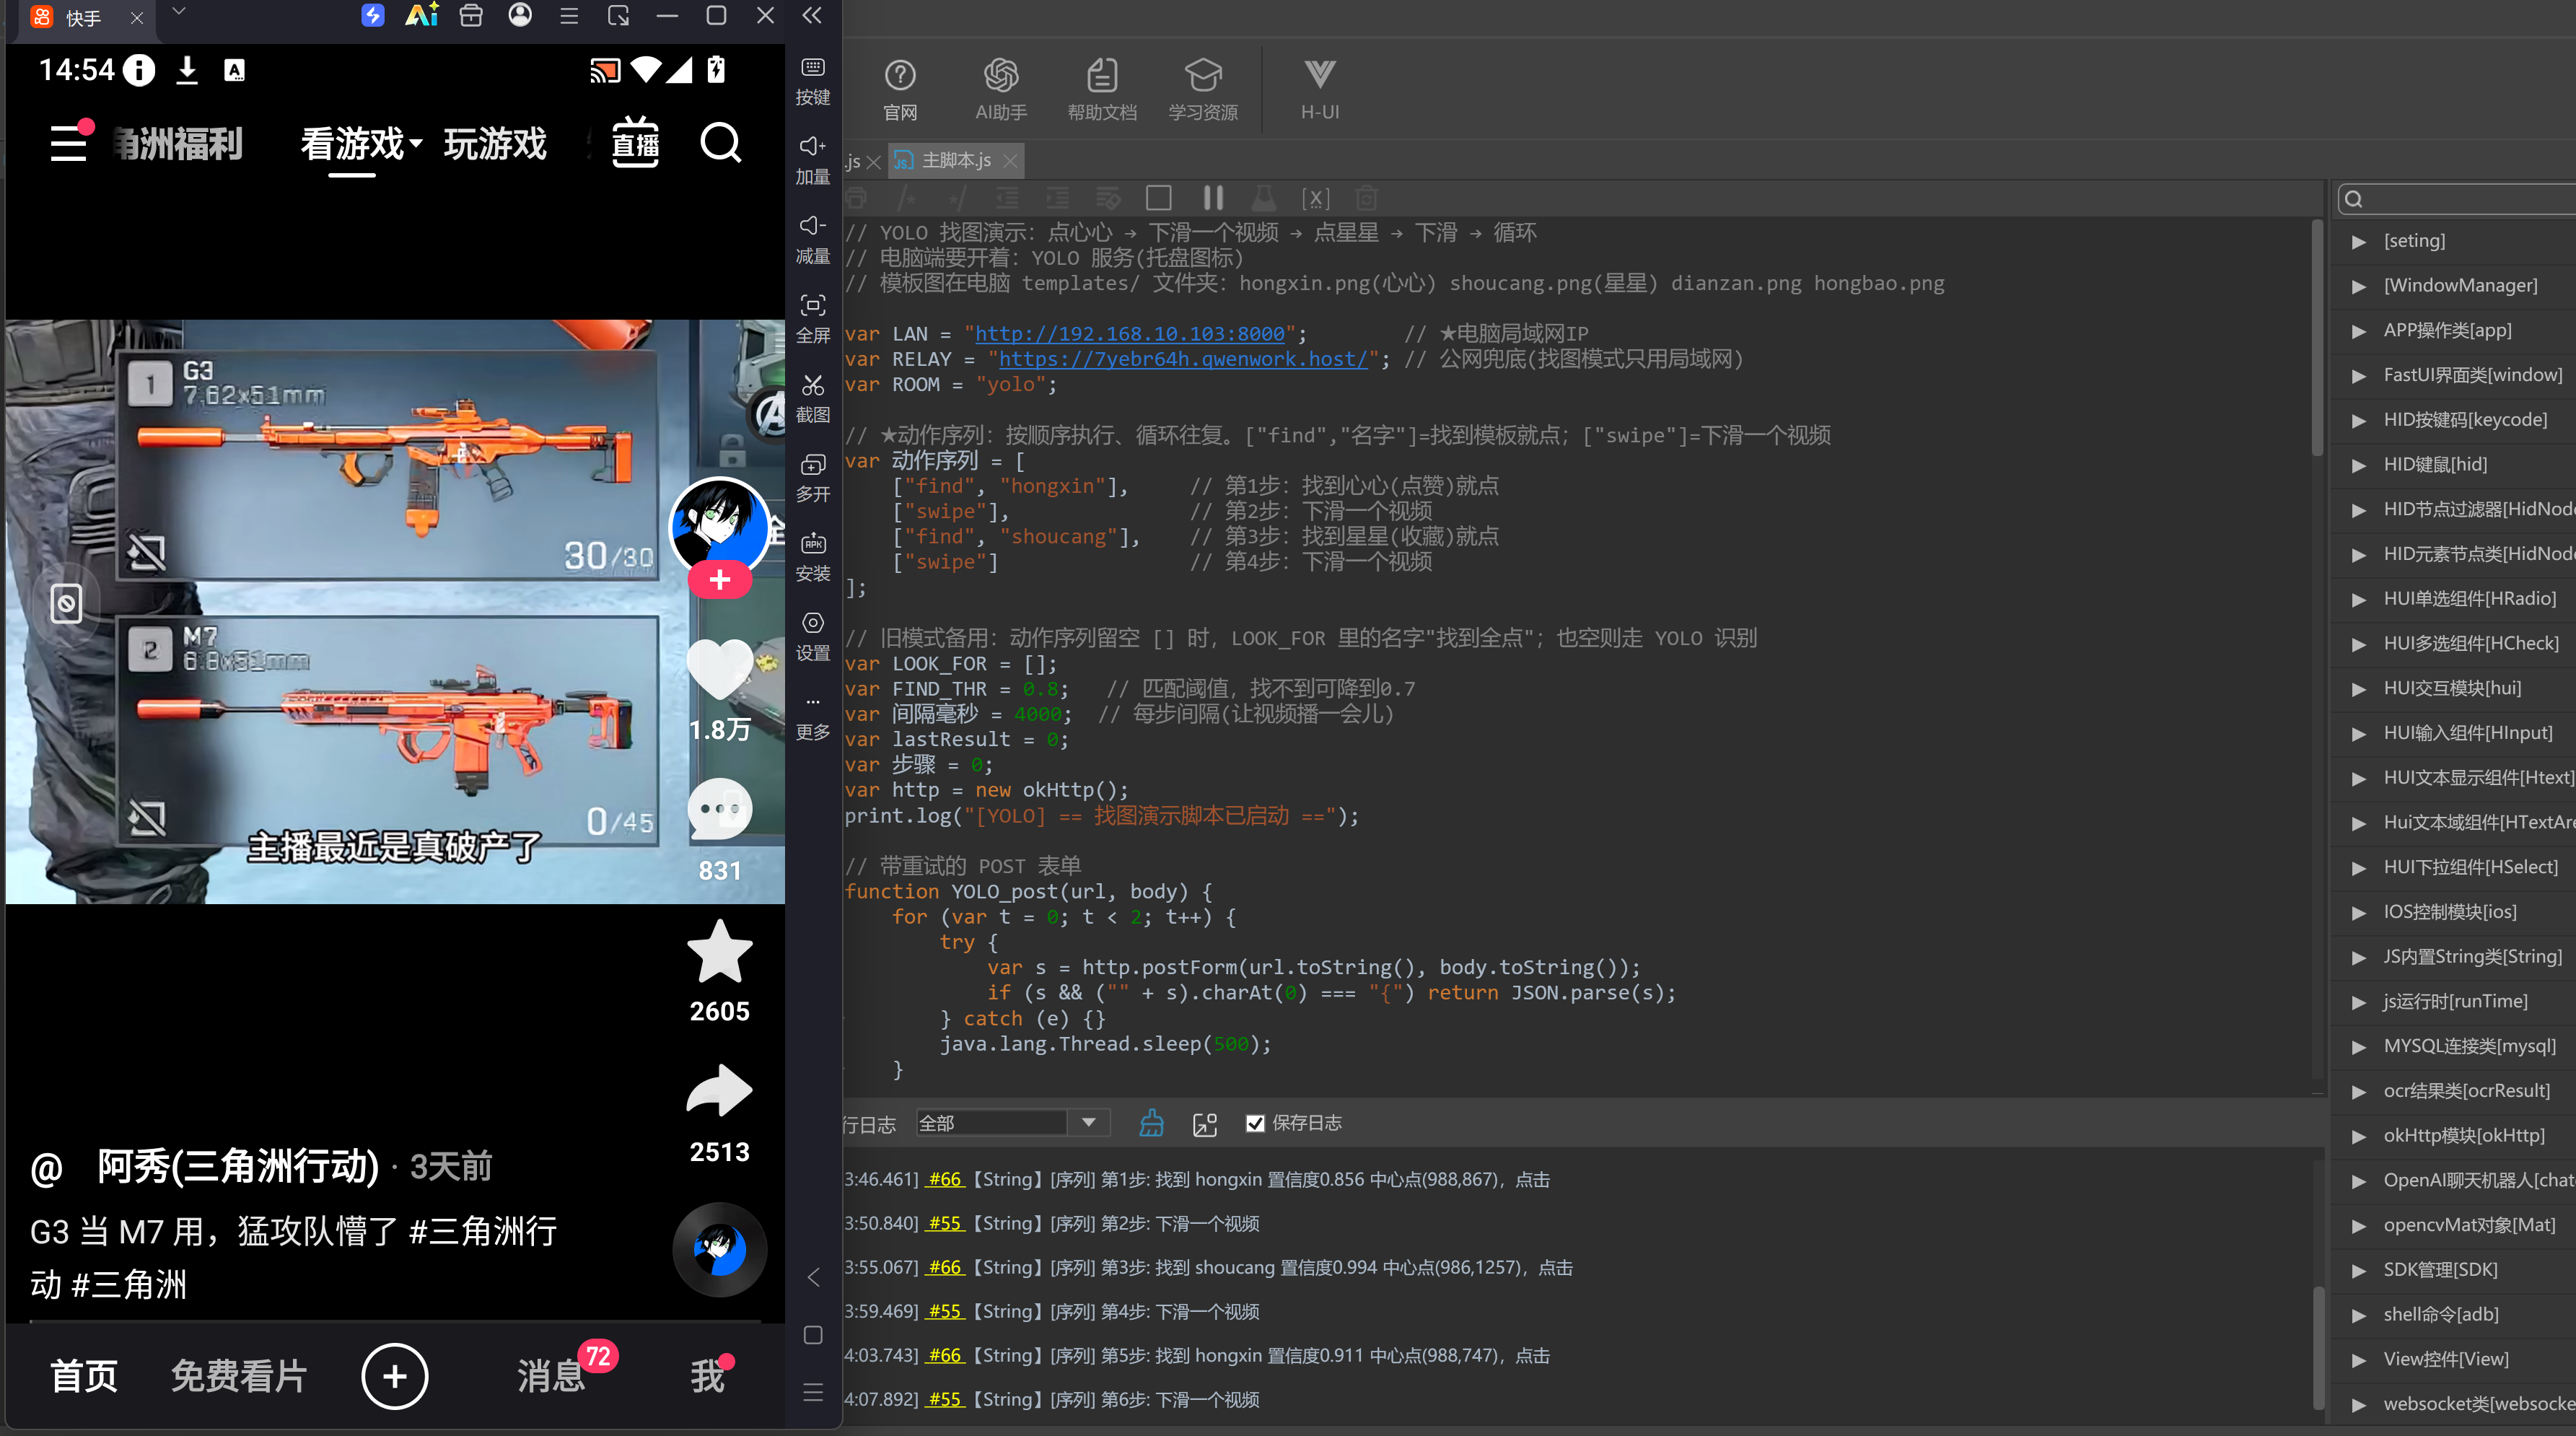Take a screenshot with 截图
Screen dimensions: 2576x1436
(x=813, y=398)
